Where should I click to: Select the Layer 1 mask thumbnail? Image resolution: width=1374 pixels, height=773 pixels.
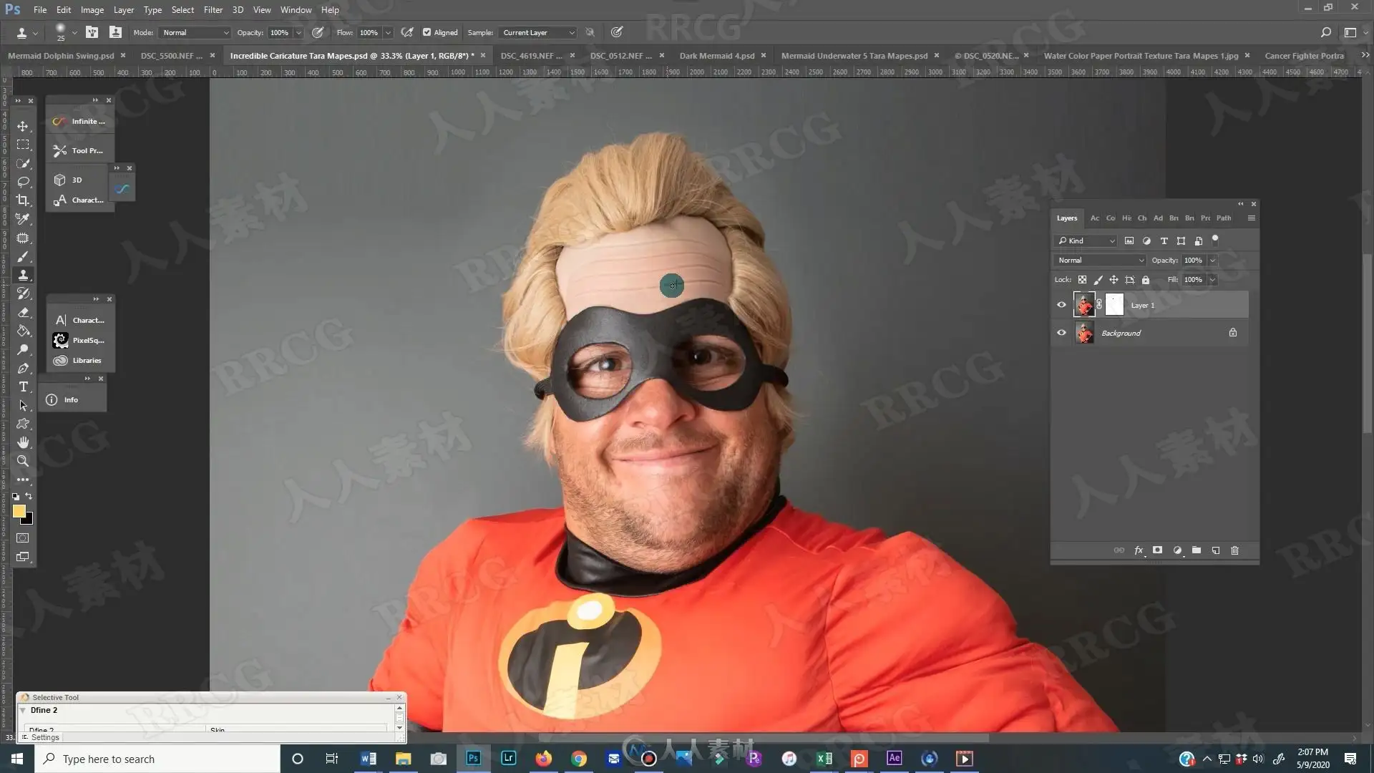click(1114, 305)
